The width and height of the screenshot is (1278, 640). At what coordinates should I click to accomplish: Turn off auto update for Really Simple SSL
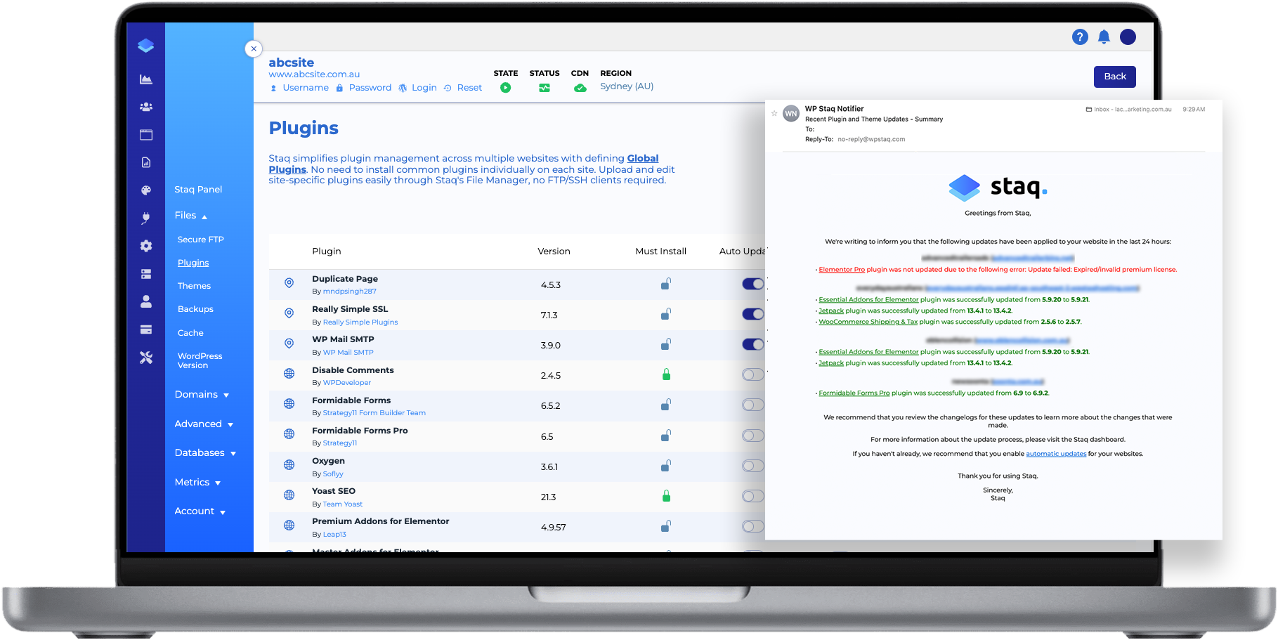(x=753, y=314)
